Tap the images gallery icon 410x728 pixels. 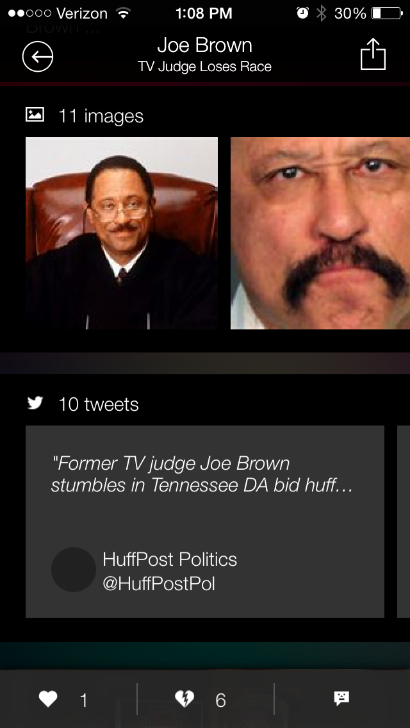click(35, 114)
